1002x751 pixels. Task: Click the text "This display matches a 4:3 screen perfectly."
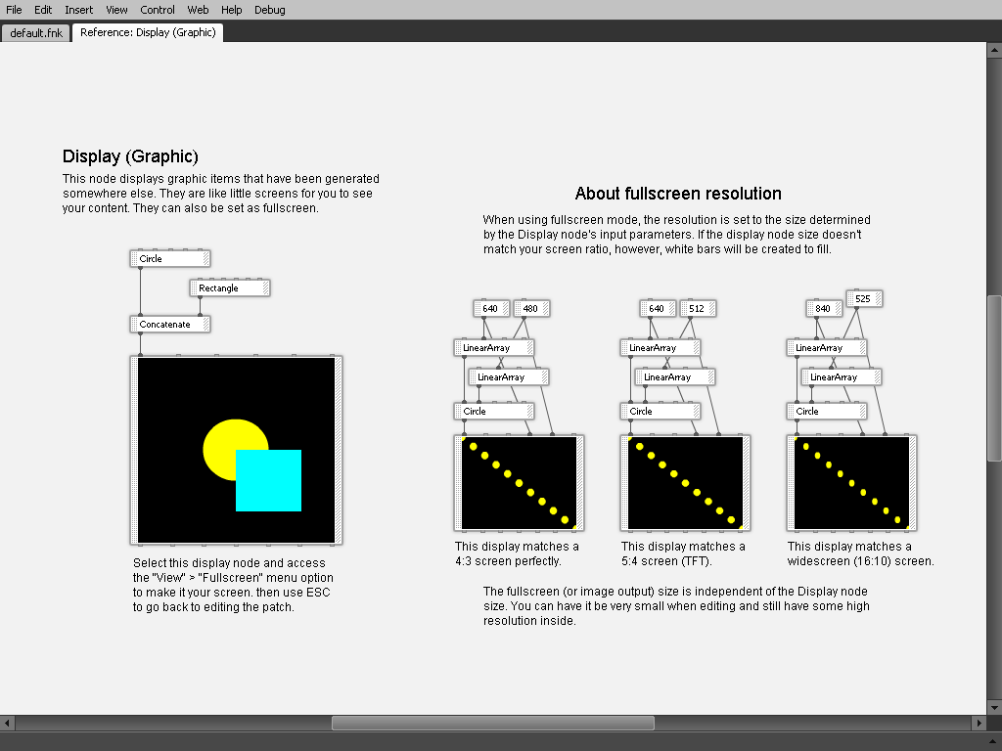tap(517, 553)
